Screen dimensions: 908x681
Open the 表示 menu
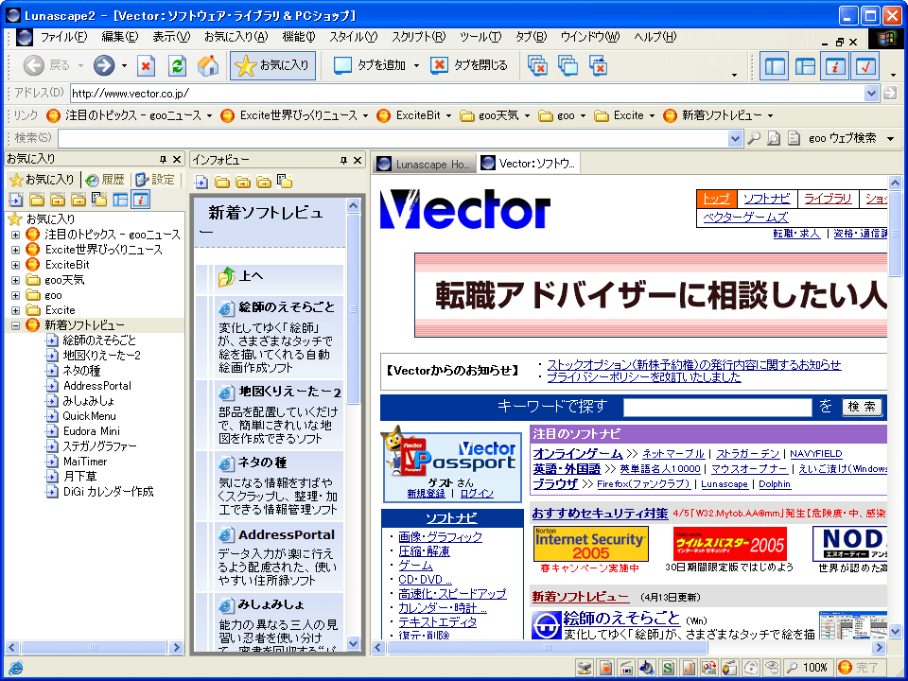tap(171, 37)
